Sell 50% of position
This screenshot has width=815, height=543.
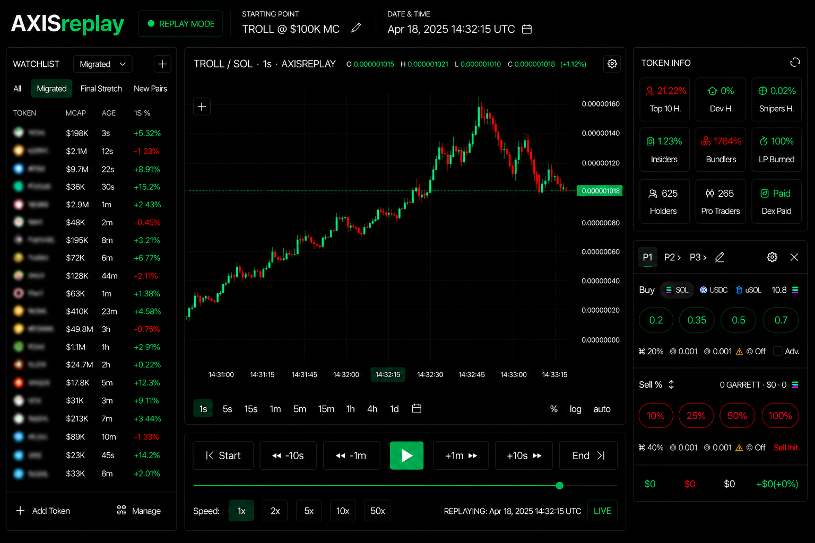pyautogui.click(x=737, y=416)
